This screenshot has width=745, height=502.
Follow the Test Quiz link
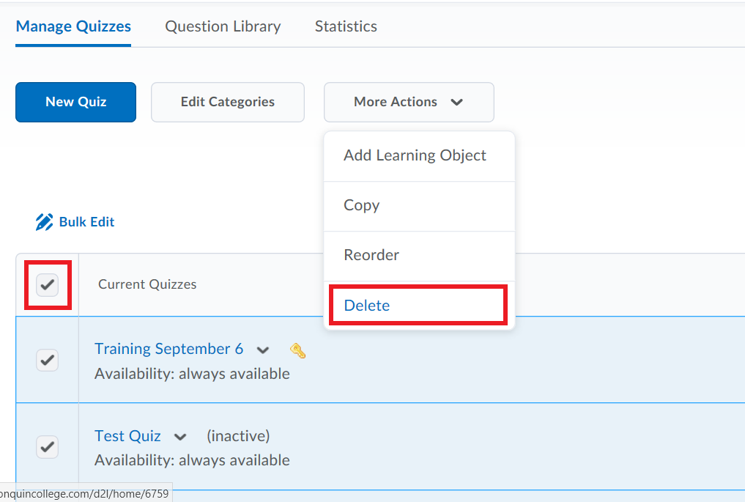coord(127,435)
